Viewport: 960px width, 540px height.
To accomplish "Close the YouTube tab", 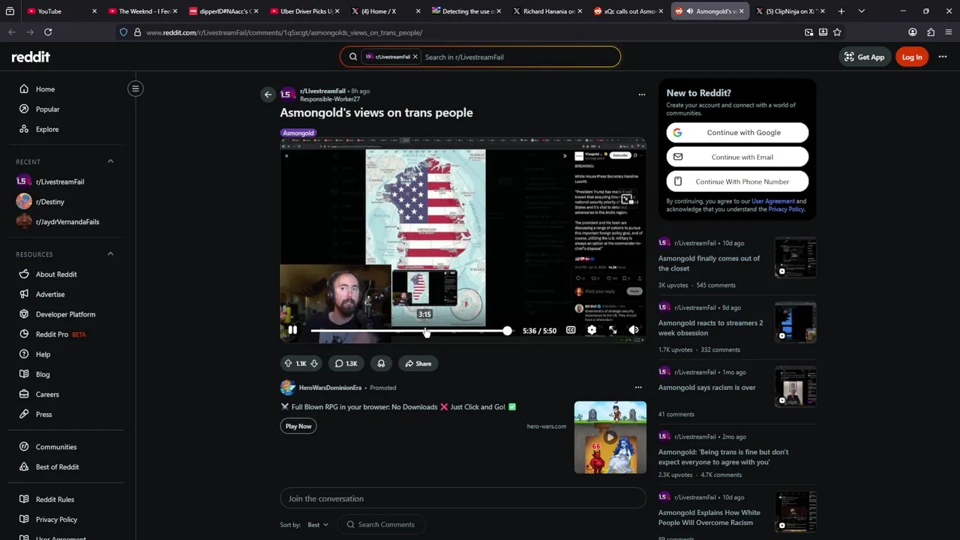I will pos(94,11).
